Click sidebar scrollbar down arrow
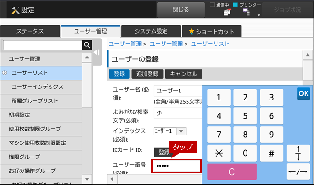 click(87, 179)
